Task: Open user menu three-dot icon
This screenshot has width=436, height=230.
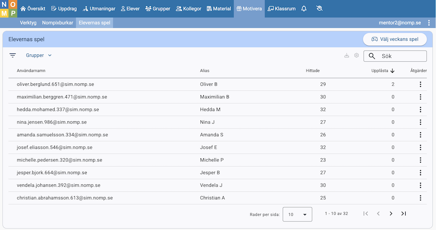Action: click(x=429, y=23)
